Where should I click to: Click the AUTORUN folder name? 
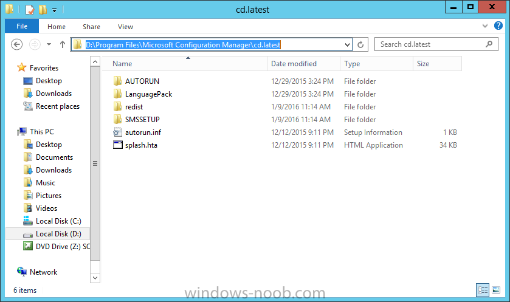(x=142, y=81)
